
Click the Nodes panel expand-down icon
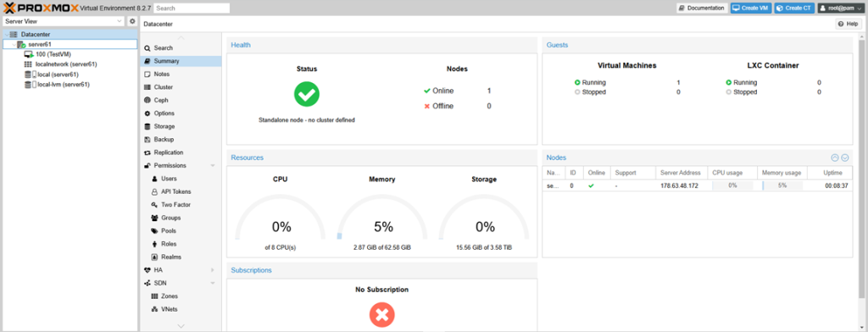click(x=845, y=158)
